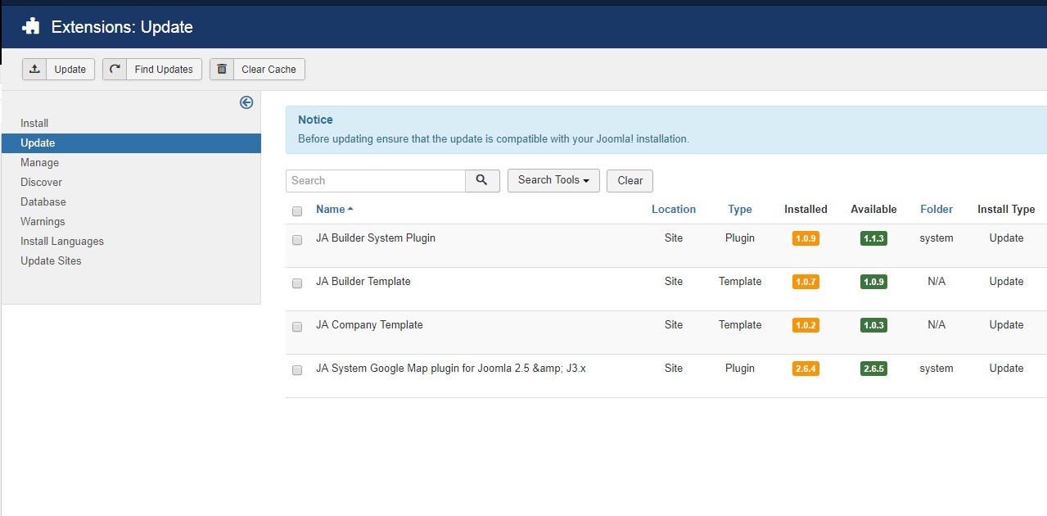This screenshot has width=1047, height=516.
Task: Go to Discover in the sidebar
Action: (x=41, y=182)
